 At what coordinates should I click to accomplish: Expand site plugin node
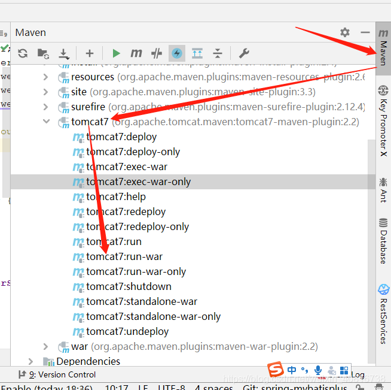pos(45,92)
